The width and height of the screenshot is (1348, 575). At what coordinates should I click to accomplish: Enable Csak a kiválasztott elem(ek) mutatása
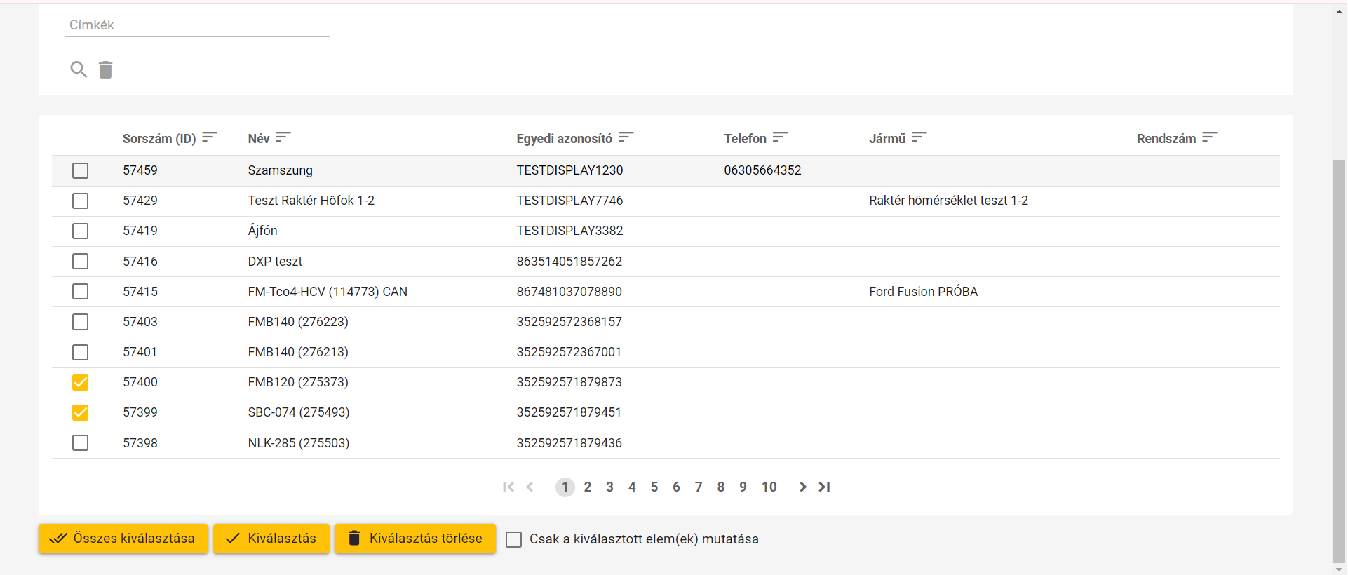[x=514, y=539]
